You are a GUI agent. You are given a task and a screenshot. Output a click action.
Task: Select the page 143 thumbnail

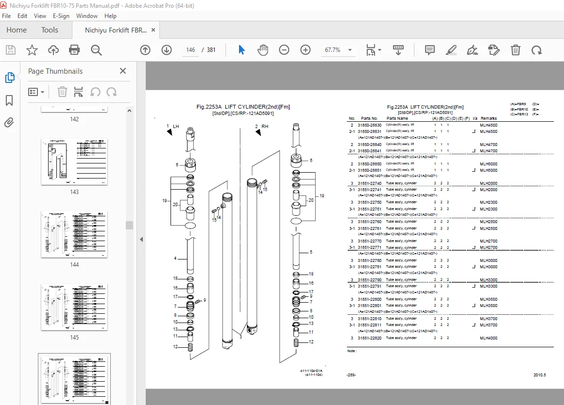[74, 162]
